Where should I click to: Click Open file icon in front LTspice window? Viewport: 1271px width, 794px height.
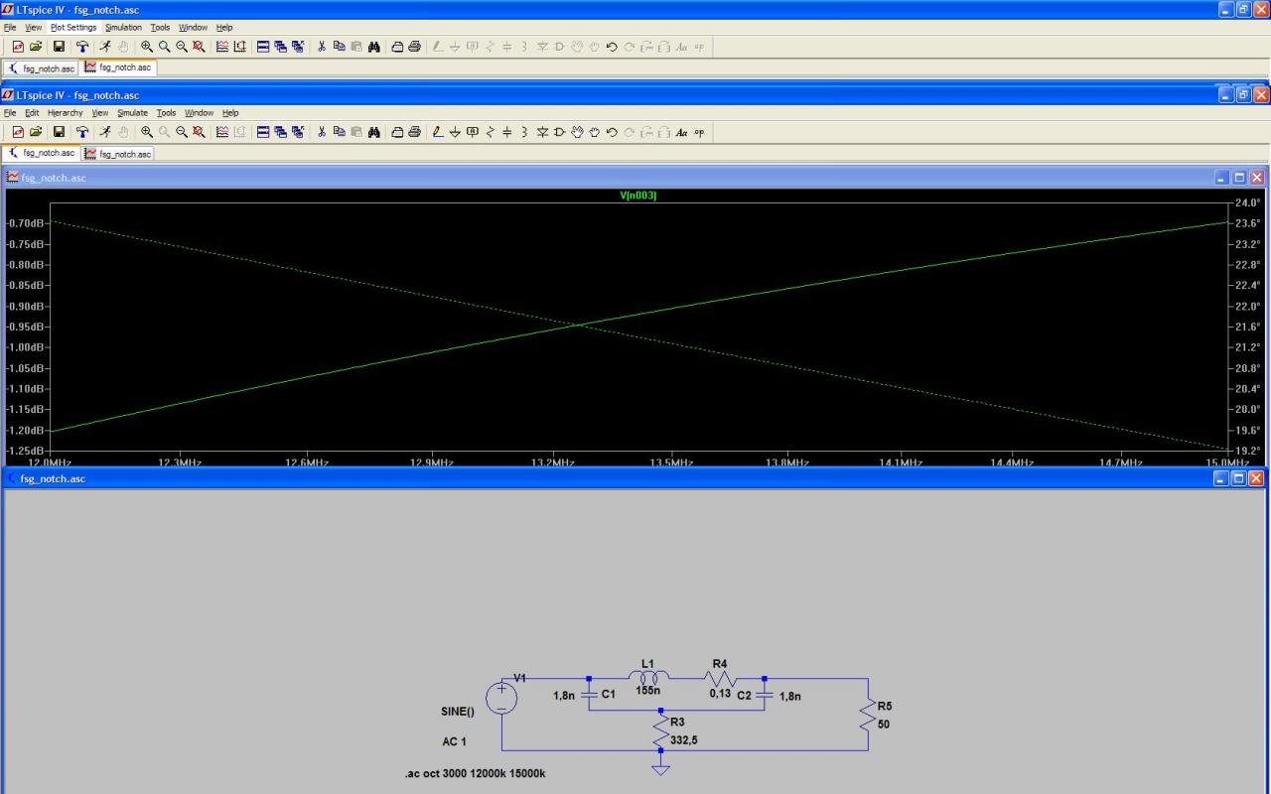(36, 132)
